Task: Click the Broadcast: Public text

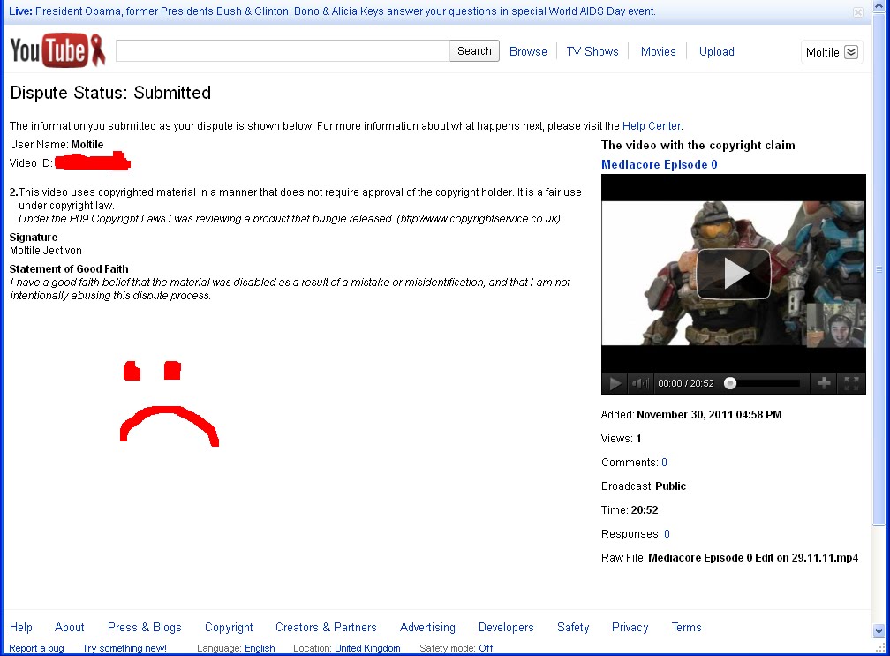Action: pyautogui.click(x=644, y=486)
